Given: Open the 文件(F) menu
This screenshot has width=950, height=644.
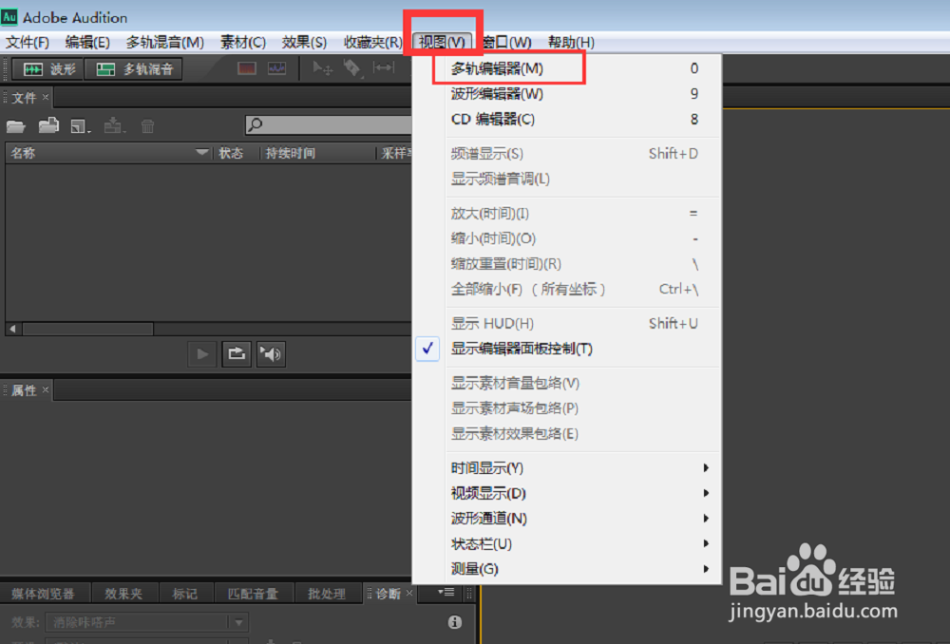Looking at the screenshot, I should 28,43.
